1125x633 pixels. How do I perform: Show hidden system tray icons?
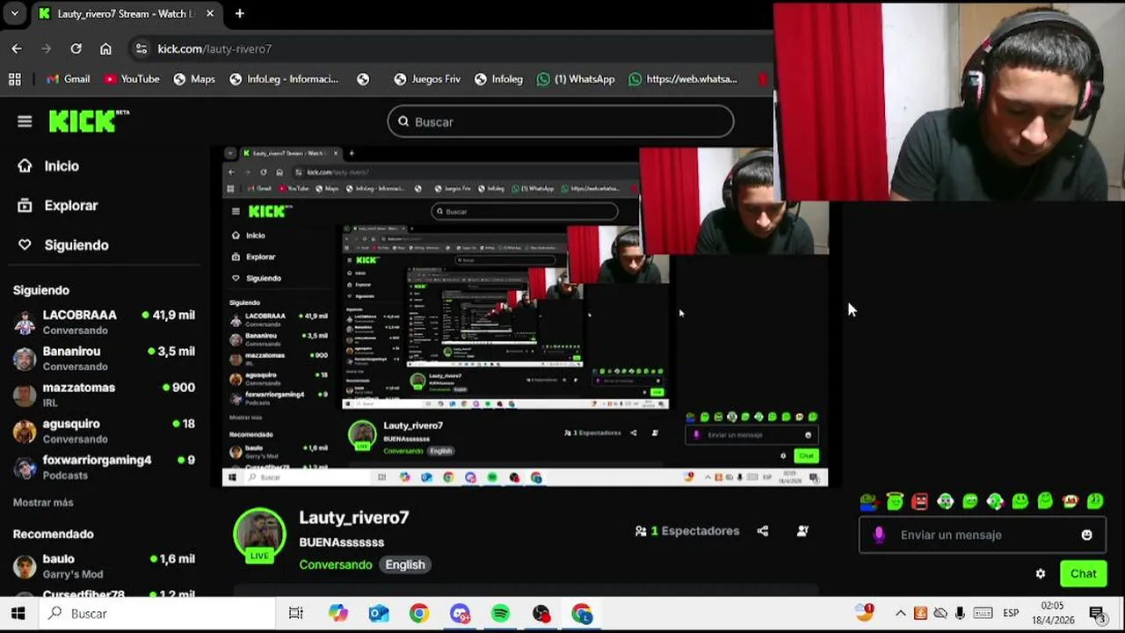pyautogui.click(x=900, y=614)
